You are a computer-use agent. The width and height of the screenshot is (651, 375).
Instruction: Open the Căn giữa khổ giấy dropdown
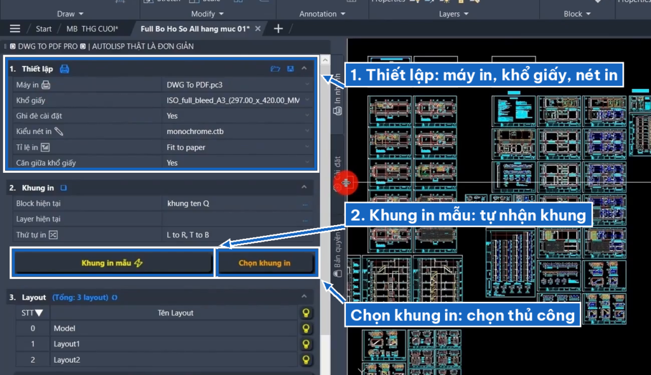(307, 162)
